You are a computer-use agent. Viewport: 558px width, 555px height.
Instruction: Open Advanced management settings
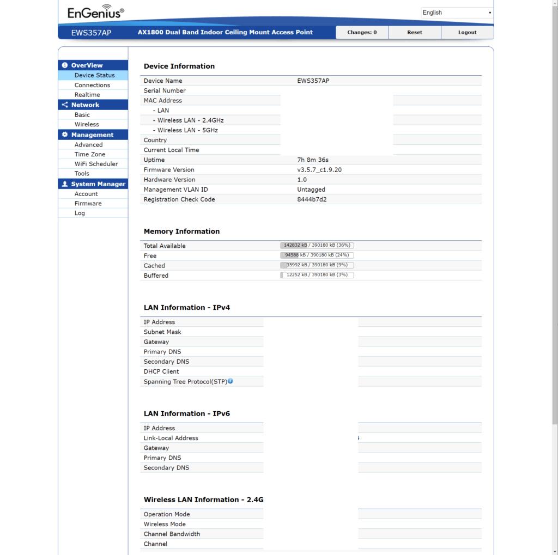pos(88,145)
